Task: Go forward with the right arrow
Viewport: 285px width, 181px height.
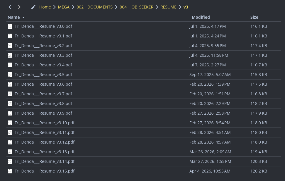Action: 19,7
